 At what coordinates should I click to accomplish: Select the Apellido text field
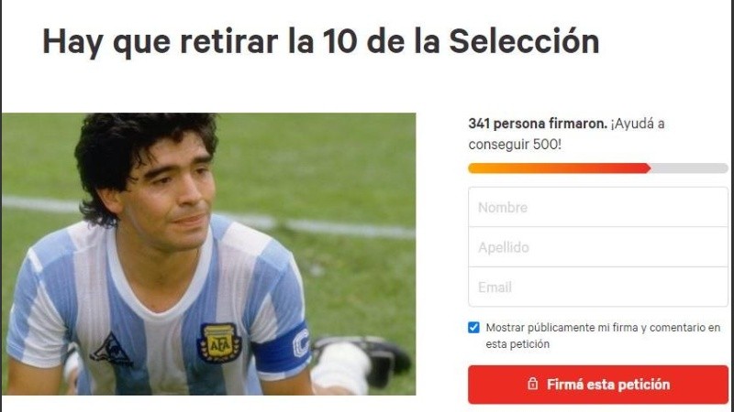[598, 247]
